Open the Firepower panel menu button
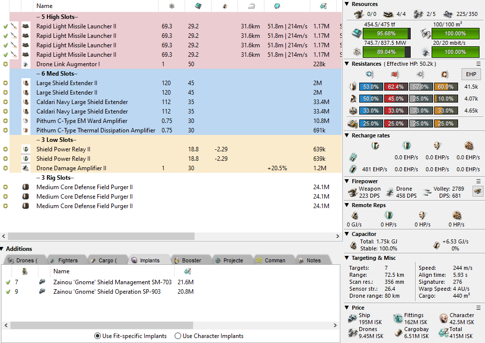The width and height of the screenshot is (485, 343). 479,181
